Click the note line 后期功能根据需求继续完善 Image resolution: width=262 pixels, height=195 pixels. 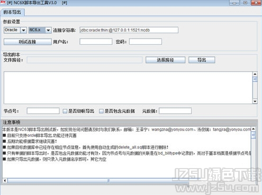(x=30, y=142)
